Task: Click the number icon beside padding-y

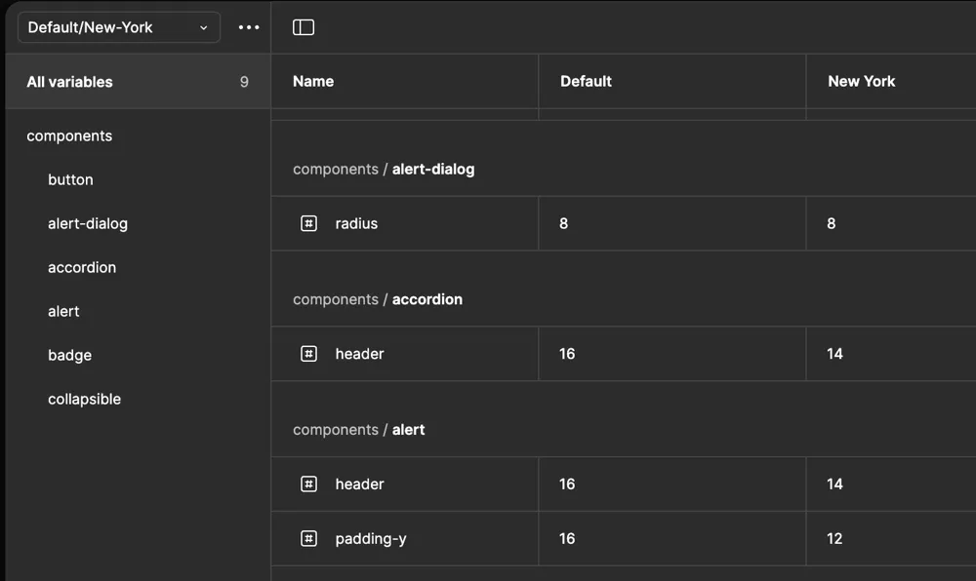Action: pyautogui.click(x=308, y=538)
